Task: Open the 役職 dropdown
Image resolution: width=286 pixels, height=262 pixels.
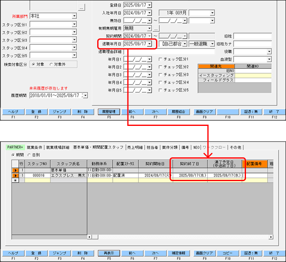Action: click(x=269, y=52)
